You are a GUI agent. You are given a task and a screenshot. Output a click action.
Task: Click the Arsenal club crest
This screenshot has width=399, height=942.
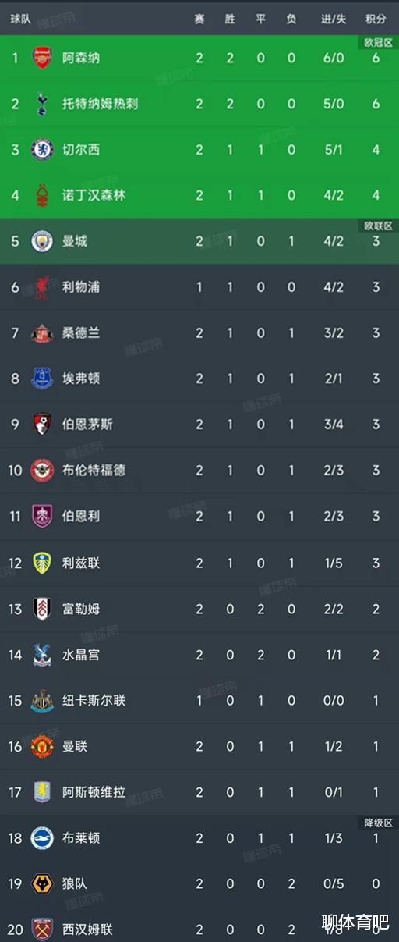point(42,58)
